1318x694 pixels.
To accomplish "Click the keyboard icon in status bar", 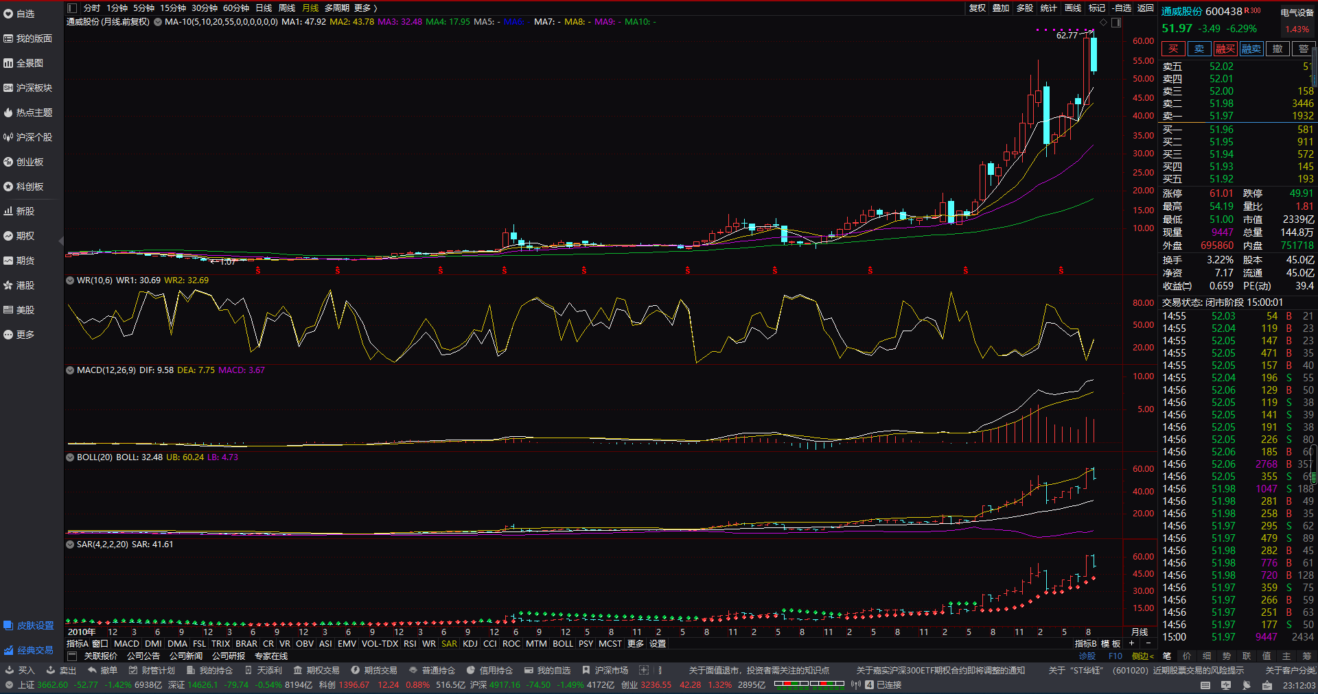I will 1205,685.
